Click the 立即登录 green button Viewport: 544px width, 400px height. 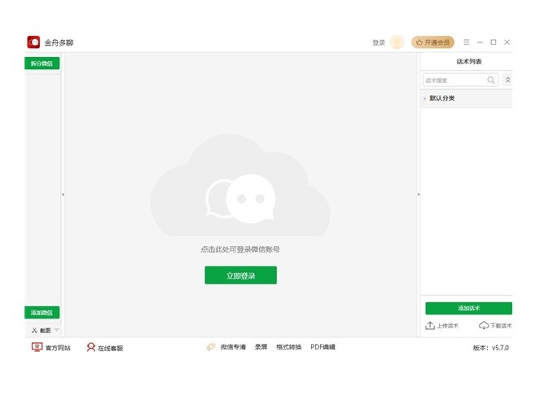click(x=241, y=275)
